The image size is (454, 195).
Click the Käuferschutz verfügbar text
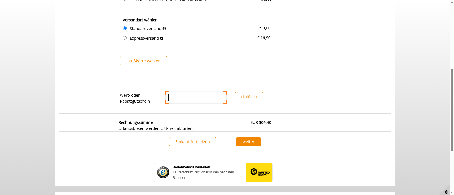tap(203, 172)
